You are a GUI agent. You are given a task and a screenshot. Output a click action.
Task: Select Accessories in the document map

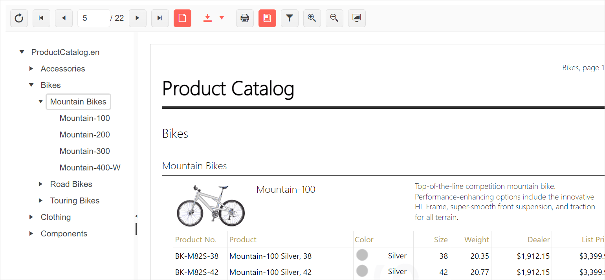point(63,69)
